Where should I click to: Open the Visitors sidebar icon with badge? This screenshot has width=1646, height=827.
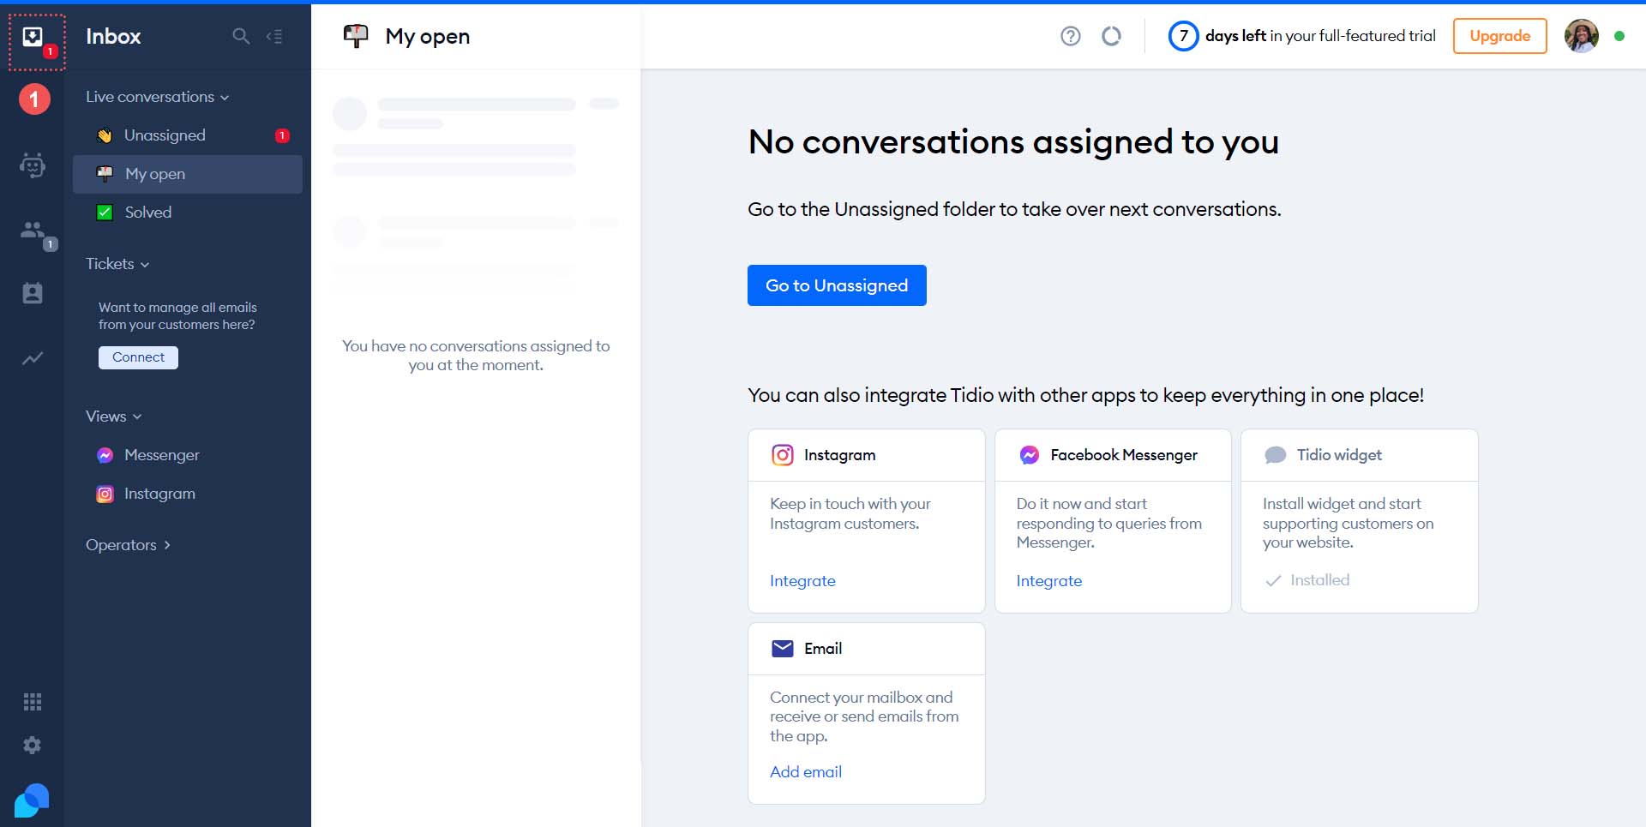(x=33, y=230)
